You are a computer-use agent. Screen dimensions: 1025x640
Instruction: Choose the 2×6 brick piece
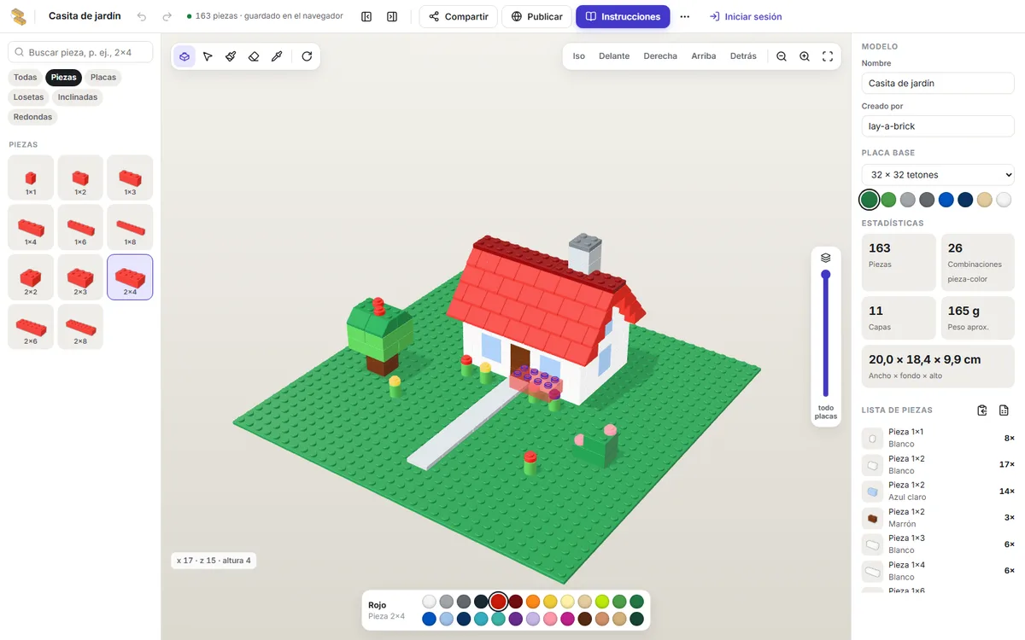click(x=31, y=327)
